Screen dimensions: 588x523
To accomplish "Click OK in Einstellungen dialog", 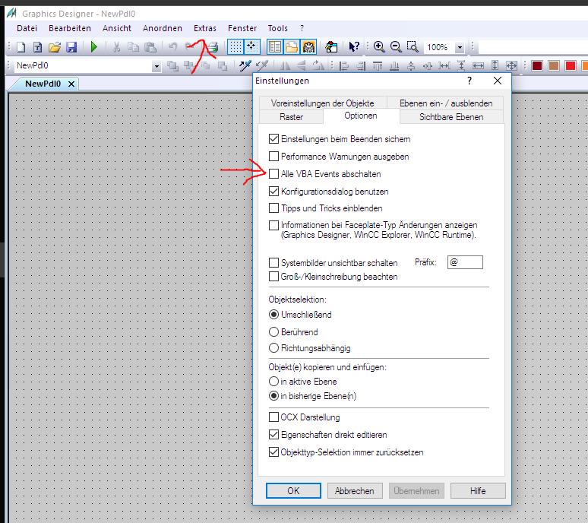I will click(x=293, y=491).
